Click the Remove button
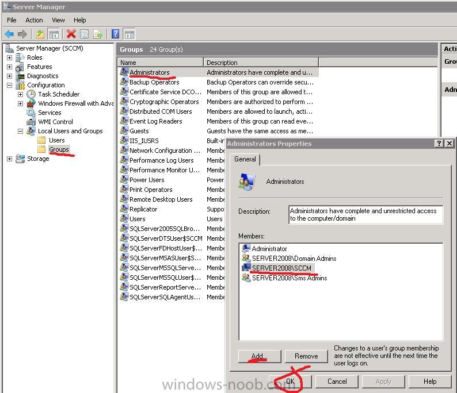 click(306, 356)
